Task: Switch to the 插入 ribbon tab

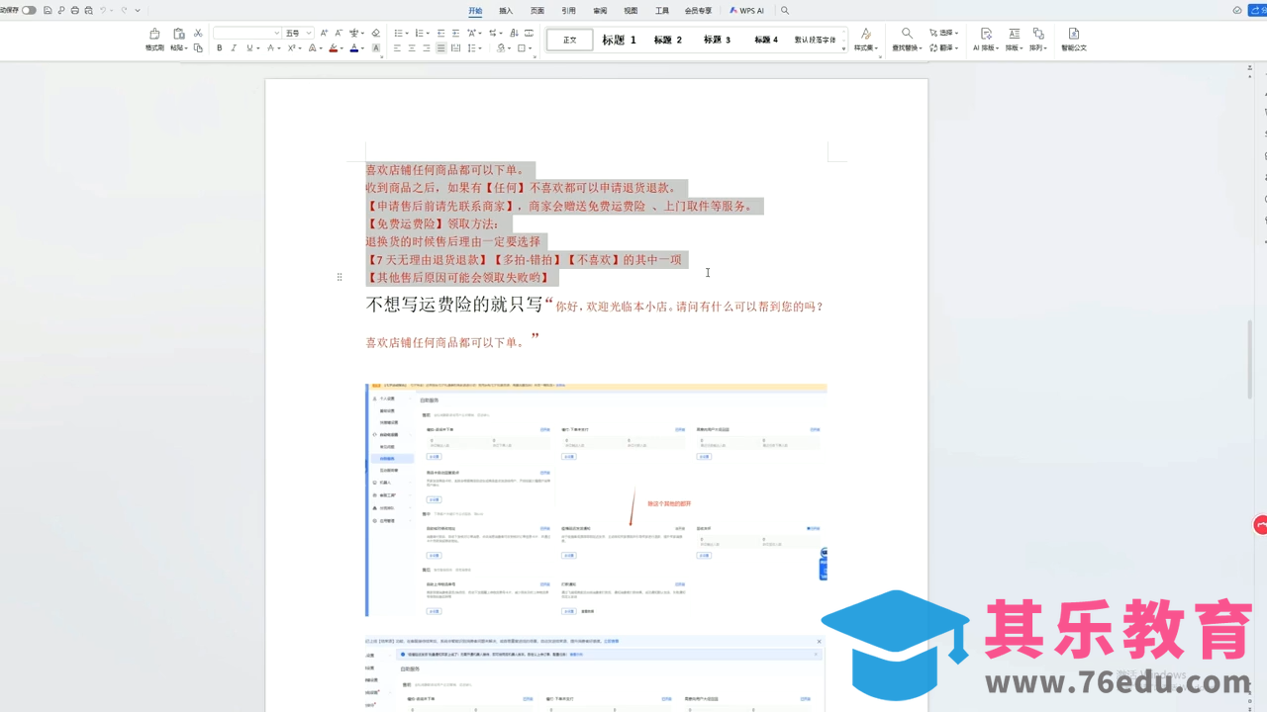Action: click(506, 11)
